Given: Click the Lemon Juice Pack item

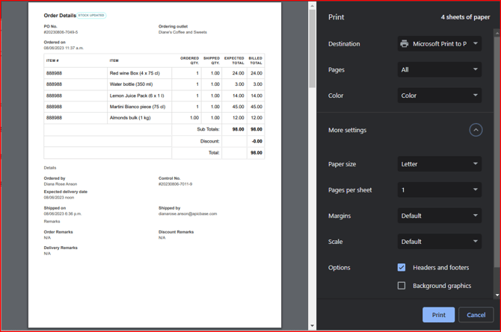Looking at the screenshot, I should pos(137,95).
